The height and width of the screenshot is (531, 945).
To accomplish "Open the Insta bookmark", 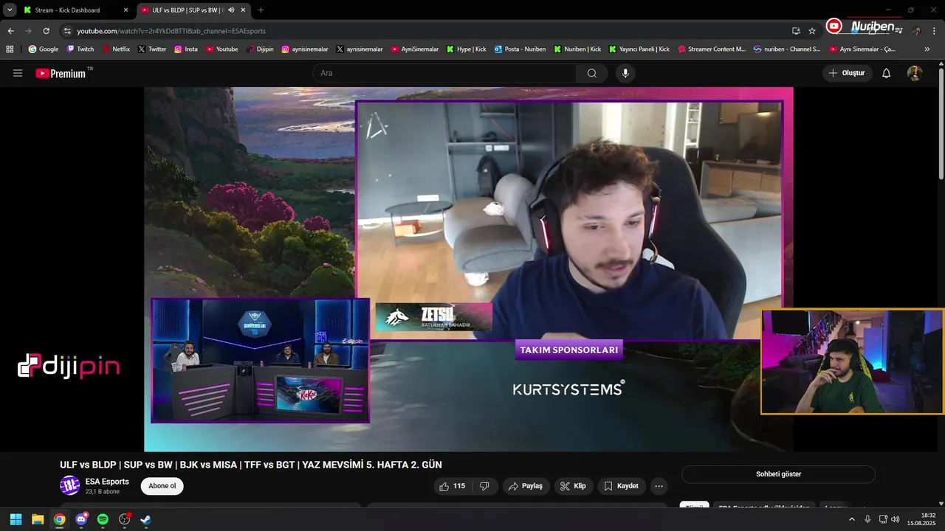I will tap(186, 49).
